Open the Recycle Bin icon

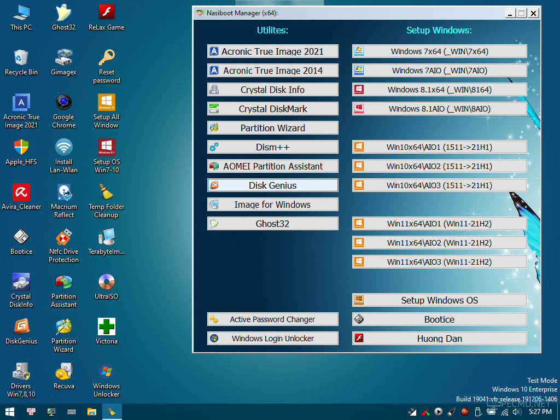pyautogui.click(x=21, y=62)
